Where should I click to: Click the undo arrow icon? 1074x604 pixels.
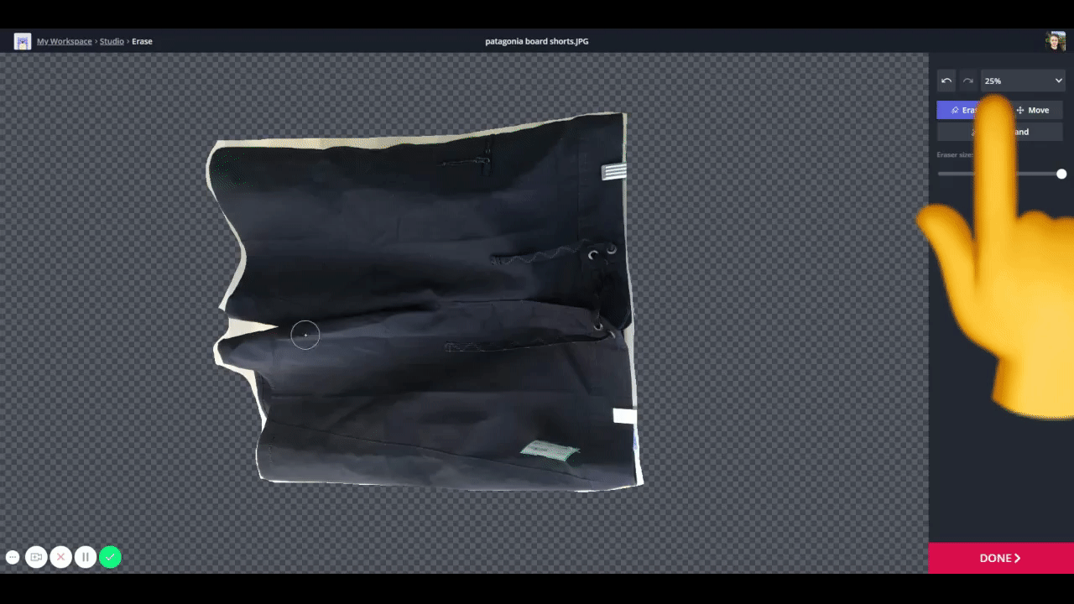tap(946, 81)
